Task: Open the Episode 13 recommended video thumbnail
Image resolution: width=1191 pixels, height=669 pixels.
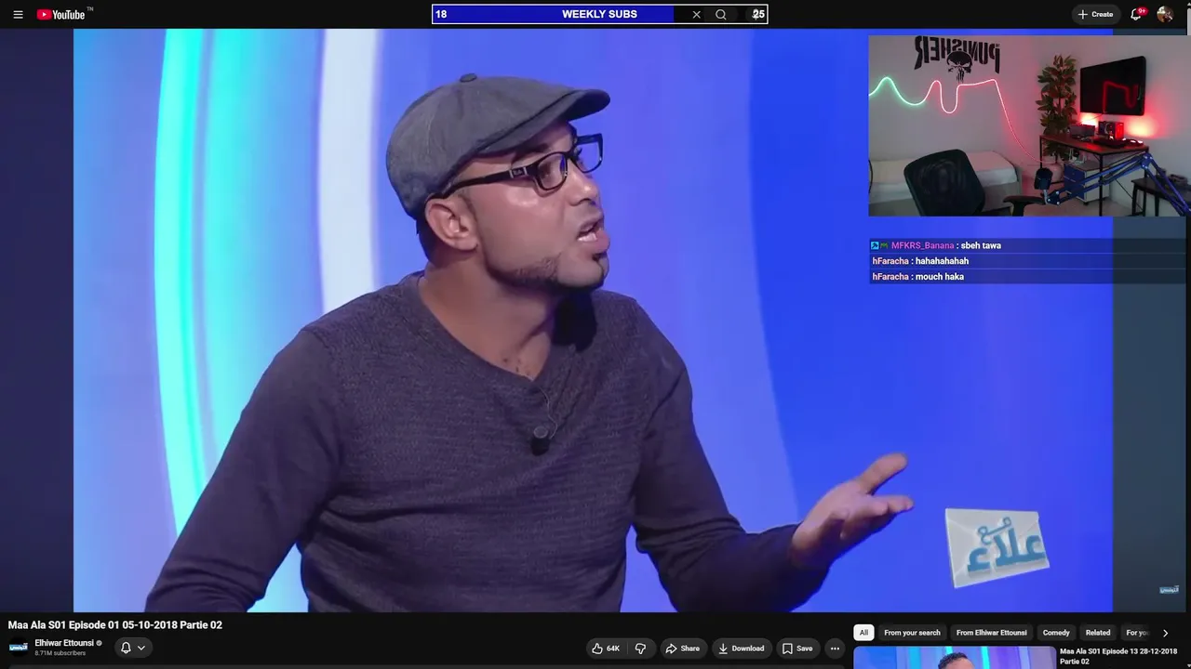Action: pos(955,658)
